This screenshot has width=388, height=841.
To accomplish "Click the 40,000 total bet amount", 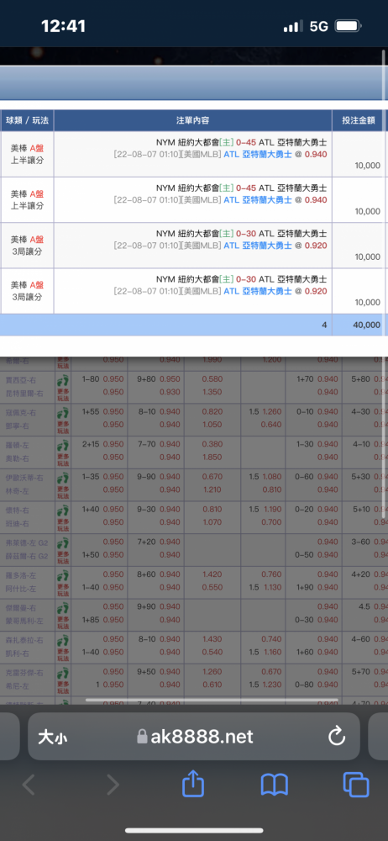I will pyautogui.click(x=366, y=325).
